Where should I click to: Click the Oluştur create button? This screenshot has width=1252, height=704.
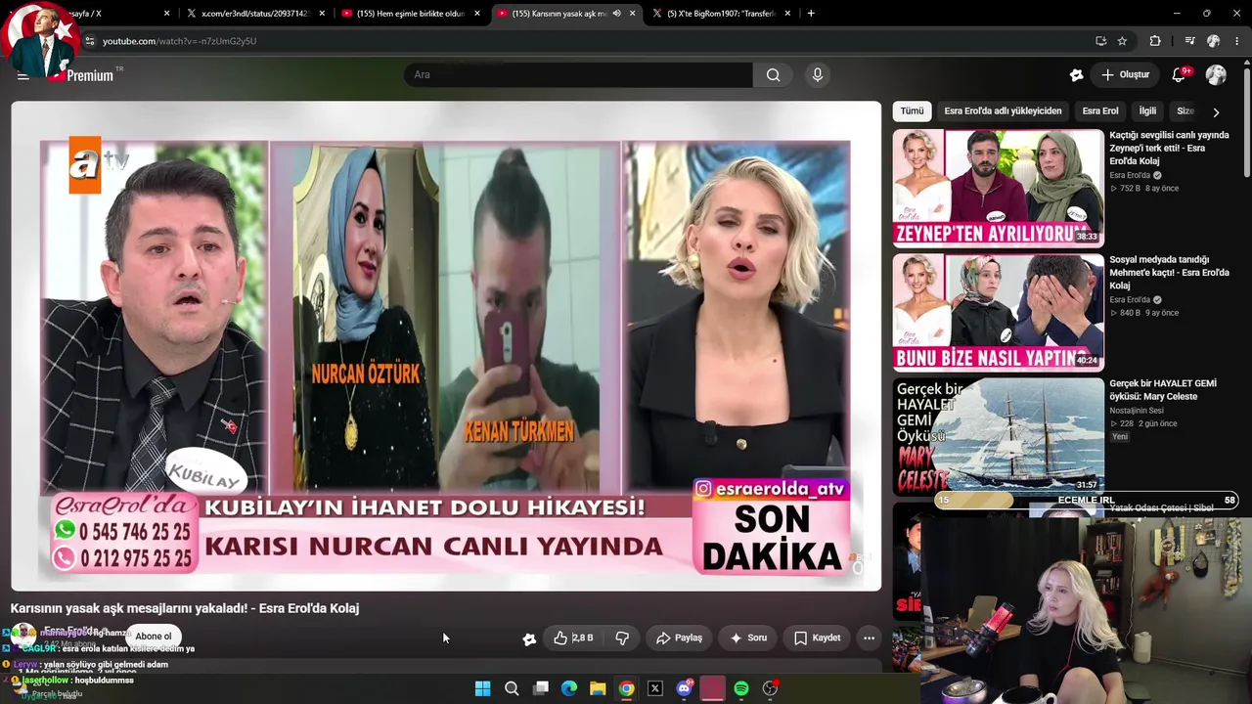pyautogui.click(x=1125, y=74)
